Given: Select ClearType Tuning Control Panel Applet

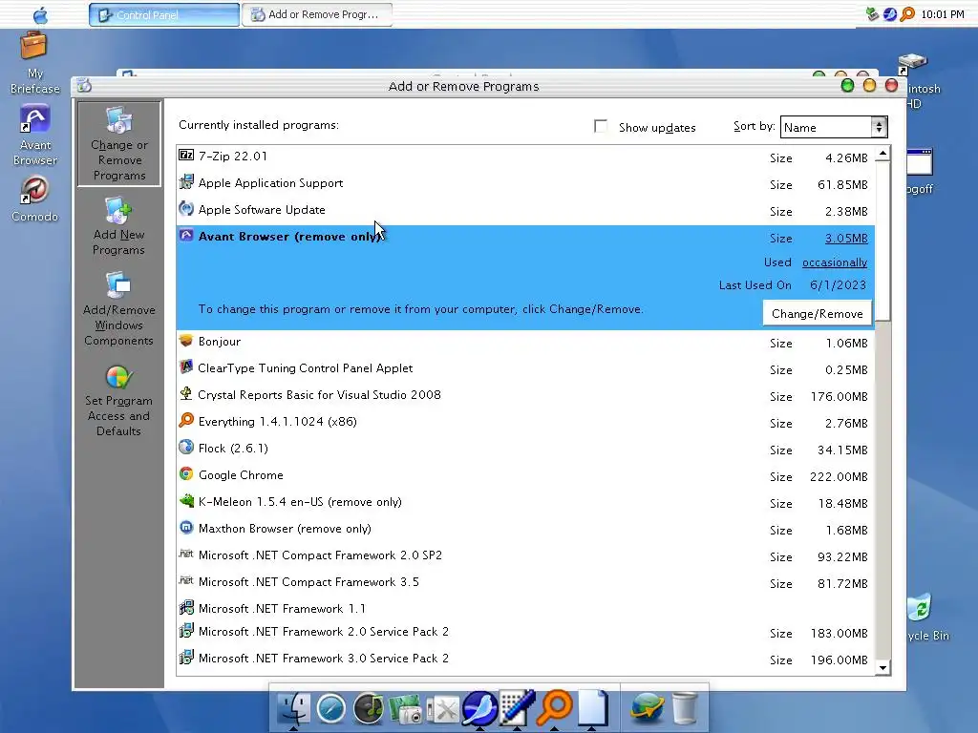Looking at the screenshot, I should 525,369.
